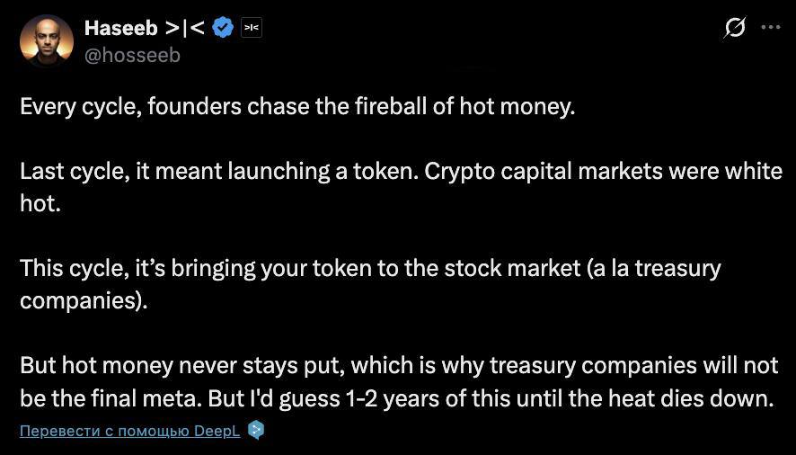The image size is (796, 455).
Task: Open Haseeb's profile picture avatar
Action: tap(47, 40)
